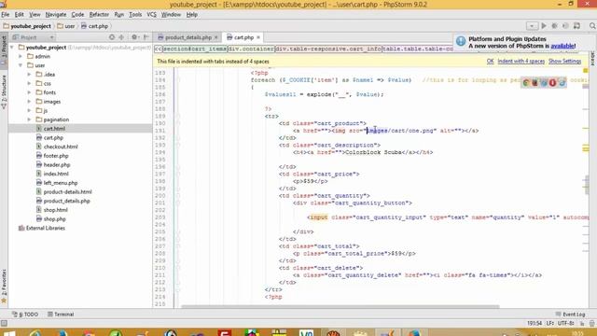Select External Libraries node
Screen dimensions: 597x336
46,228
